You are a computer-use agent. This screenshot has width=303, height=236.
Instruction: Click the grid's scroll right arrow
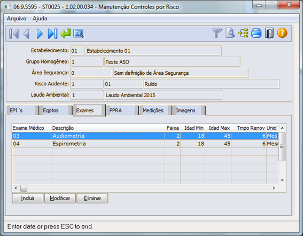click(274, 188)
